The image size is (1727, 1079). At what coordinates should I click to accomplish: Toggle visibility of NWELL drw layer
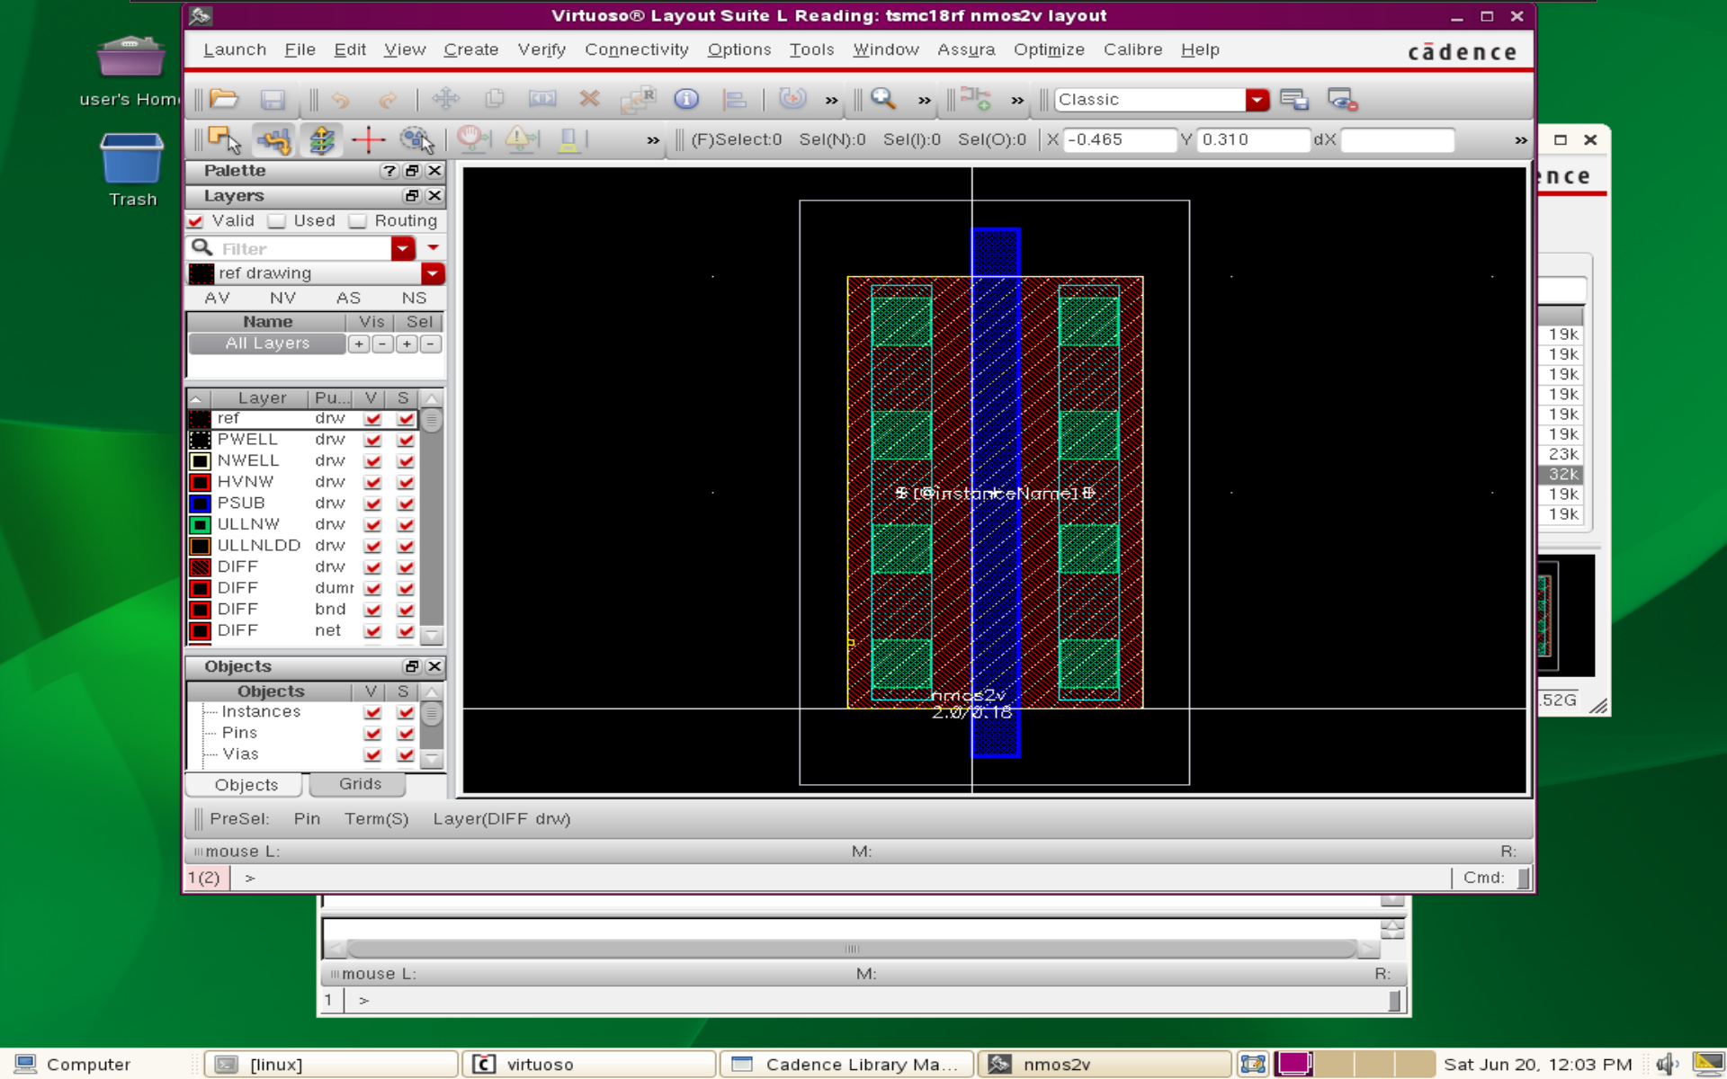click(372, 461)
